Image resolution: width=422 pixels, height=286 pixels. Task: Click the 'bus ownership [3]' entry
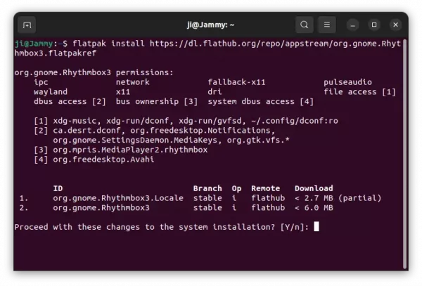157,102
